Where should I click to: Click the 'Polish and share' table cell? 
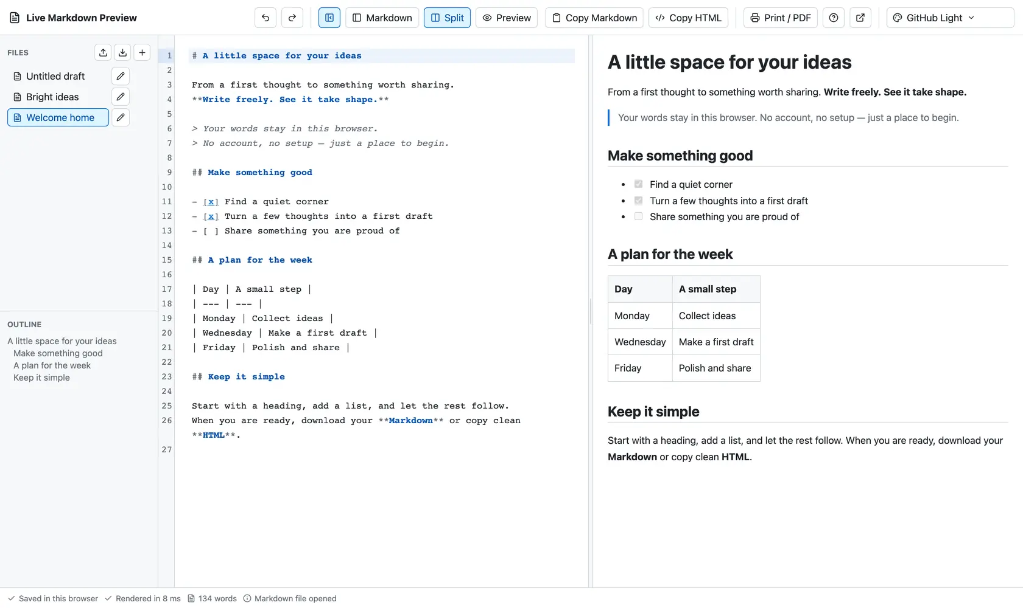[716, 368]
